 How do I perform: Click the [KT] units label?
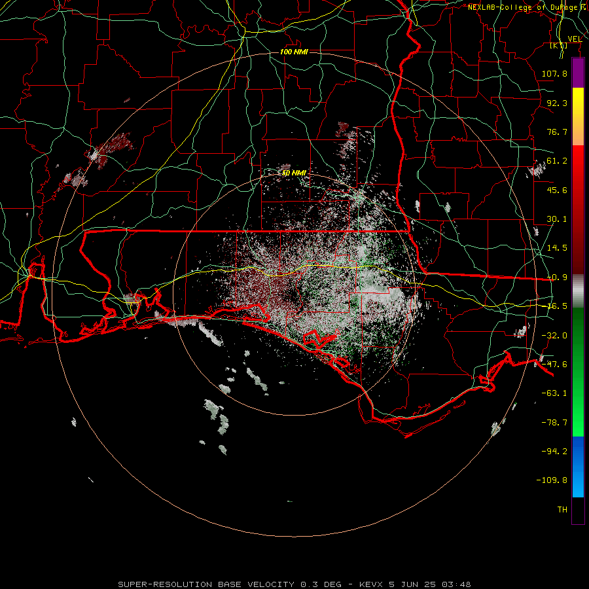559,45
